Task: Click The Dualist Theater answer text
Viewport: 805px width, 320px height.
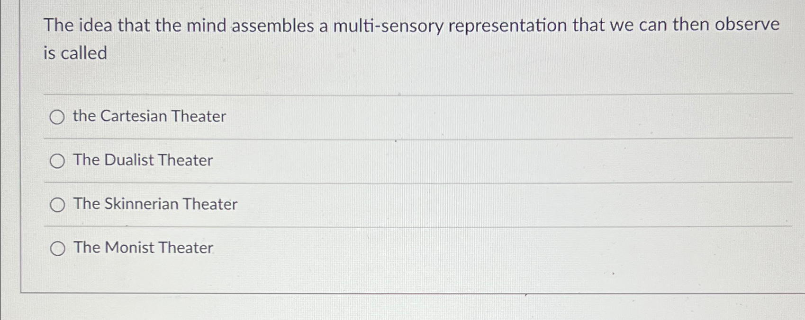Action: (142, 161)
